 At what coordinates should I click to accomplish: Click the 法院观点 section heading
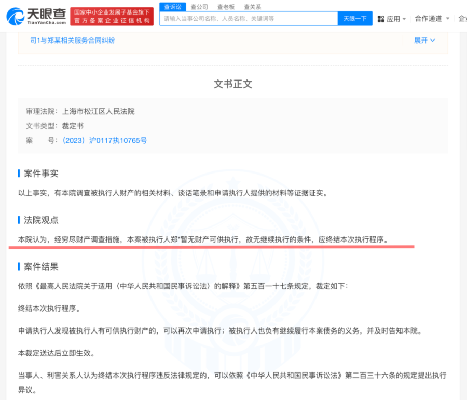tap(41, 220)
